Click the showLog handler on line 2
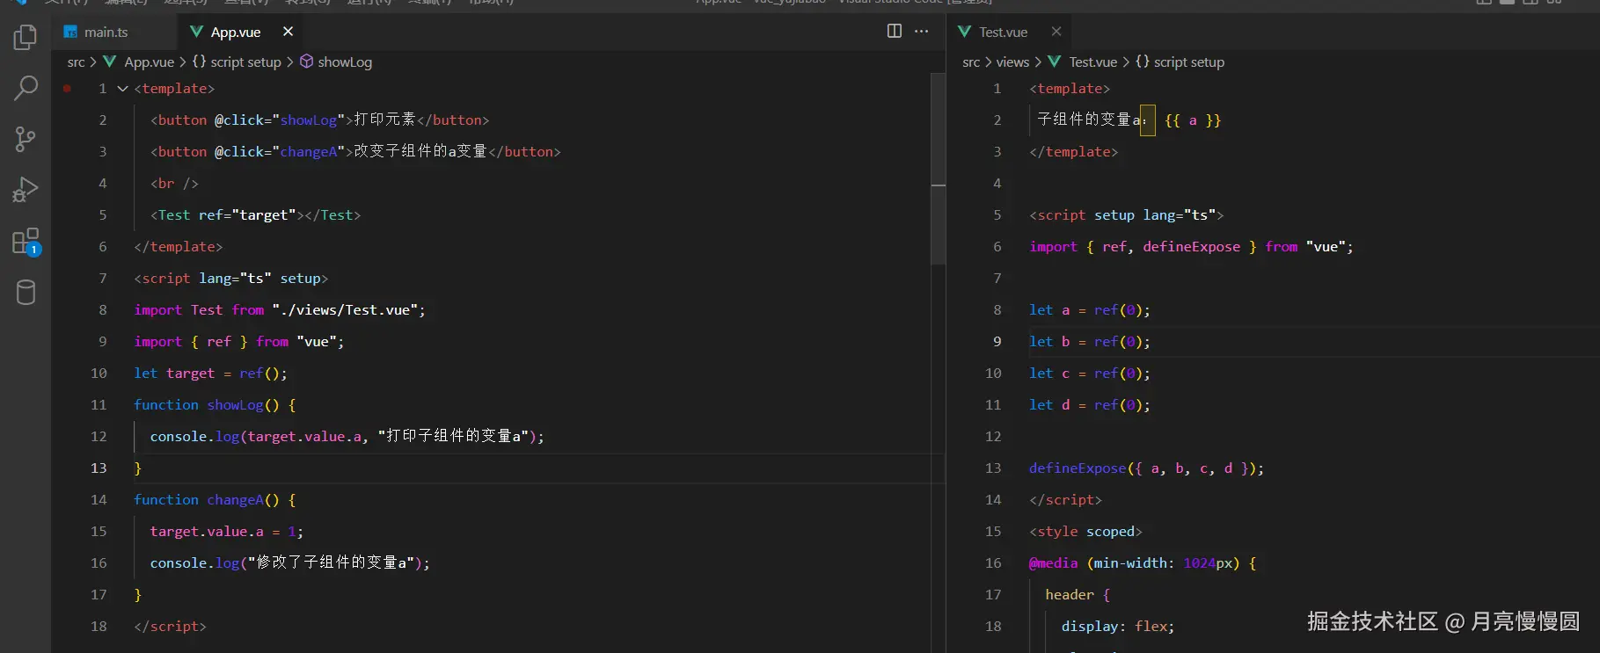The width and height of the screenshot is (1600, 653). 308,120
